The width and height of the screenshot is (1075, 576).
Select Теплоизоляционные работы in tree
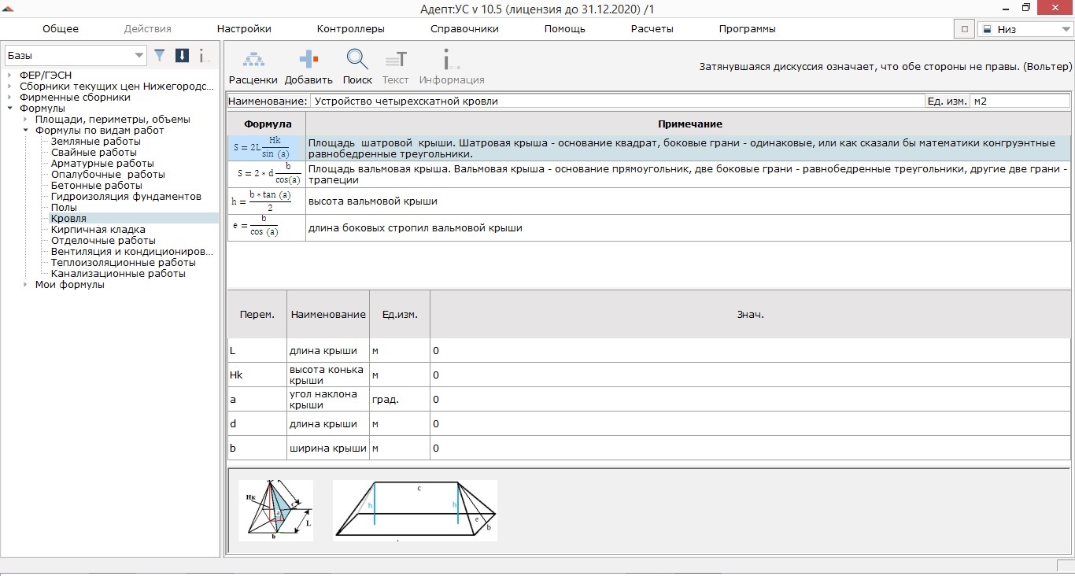[x=124, y=263]
